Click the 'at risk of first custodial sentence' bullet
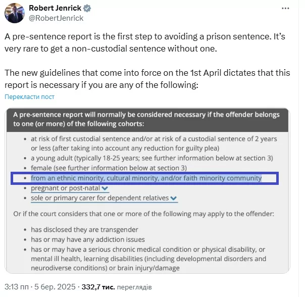Image resolution: width=305 pixels, height=297 pixels. pyautogui.click(x=154, y=143)
